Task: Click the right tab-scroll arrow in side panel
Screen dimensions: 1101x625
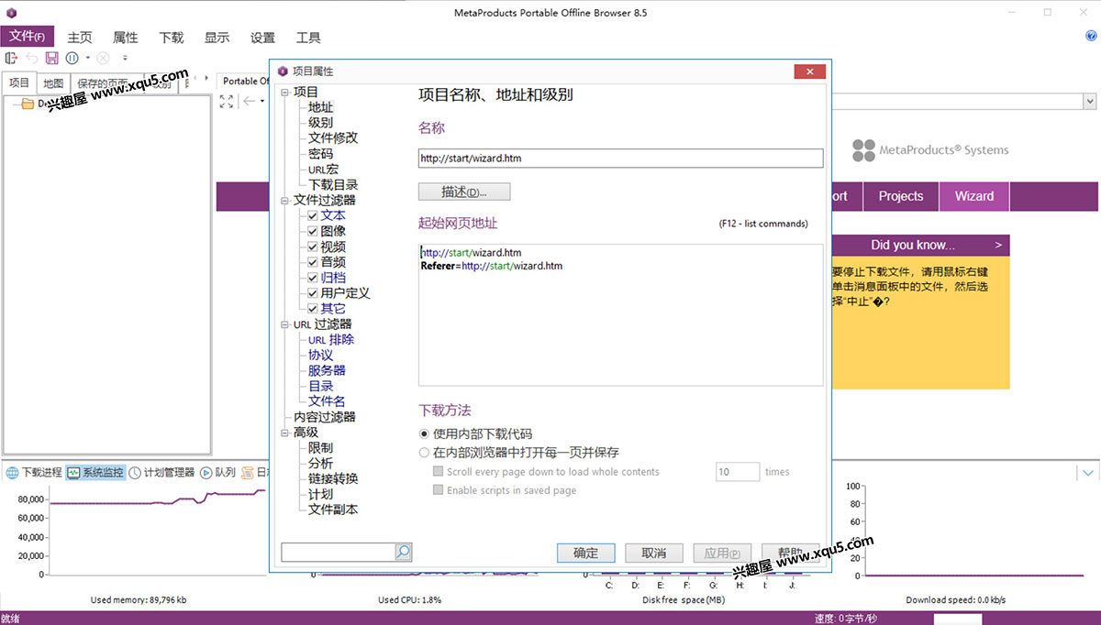Action: 207,79
